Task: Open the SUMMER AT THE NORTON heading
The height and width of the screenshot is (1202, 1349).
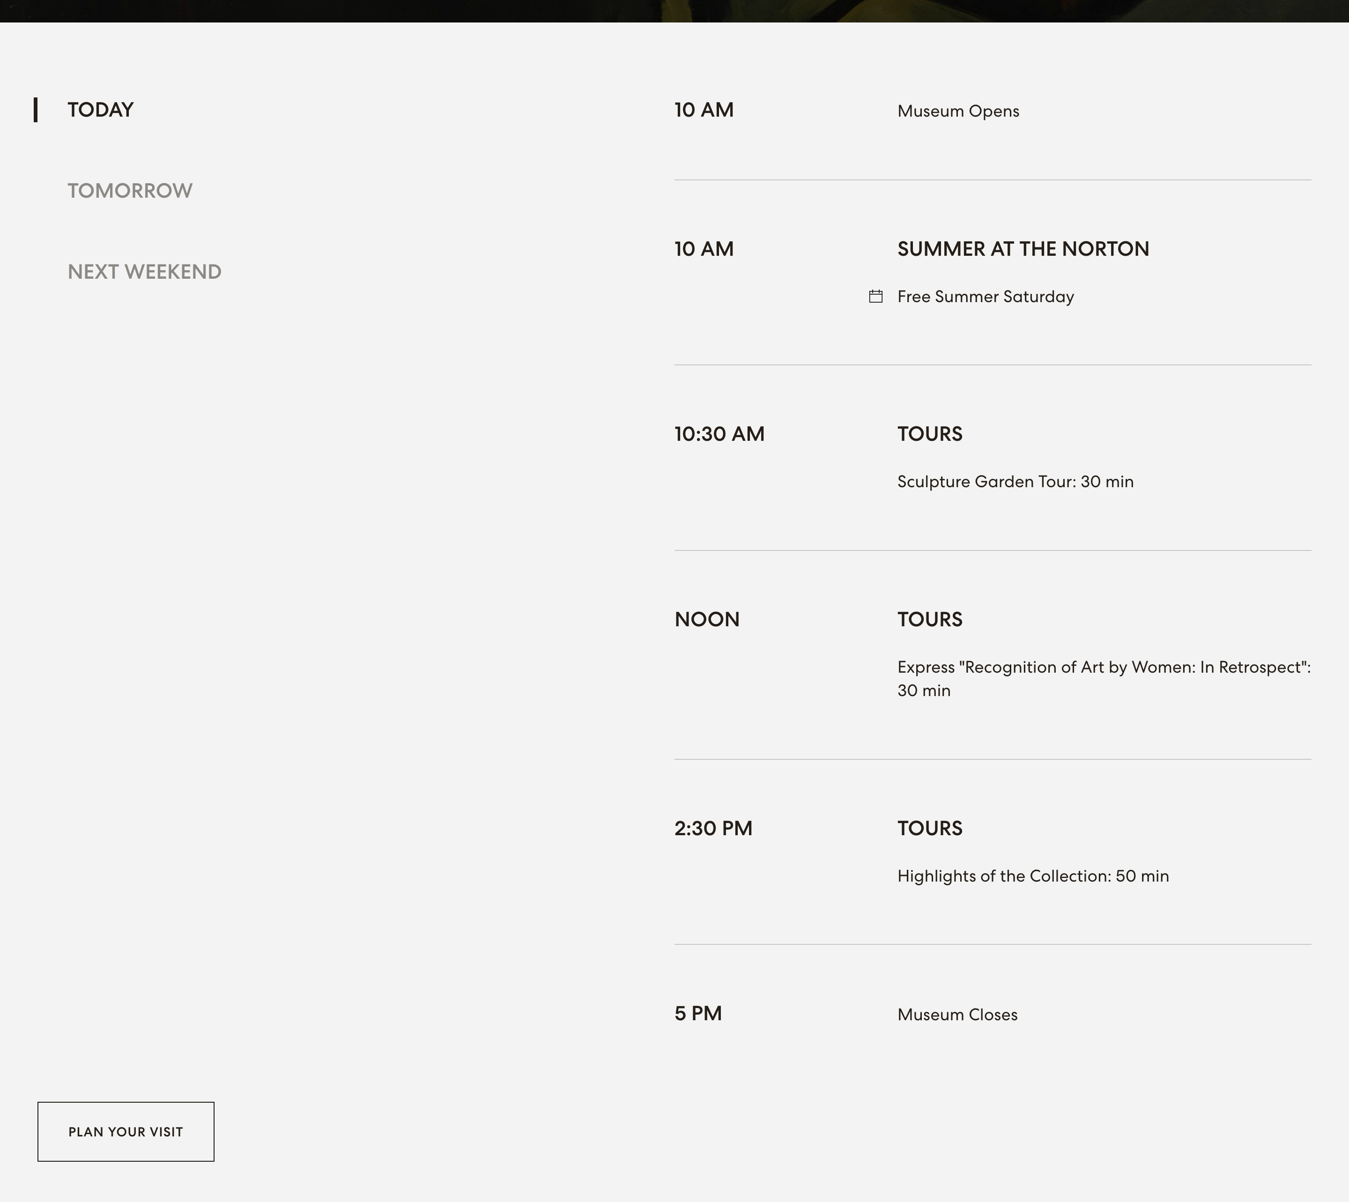Action: [x=1023, y=249]
